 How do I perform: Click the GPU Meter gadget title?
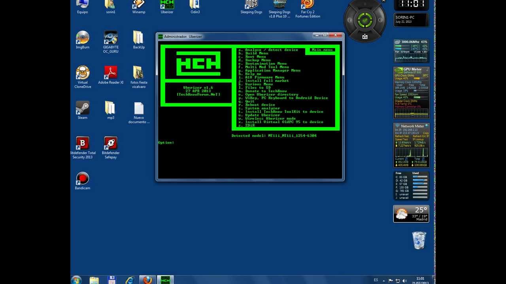(x=412, y=69)
